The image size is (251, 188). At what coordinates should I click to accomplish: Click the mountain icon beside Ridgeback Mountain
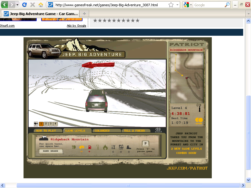tap(44, 138)
